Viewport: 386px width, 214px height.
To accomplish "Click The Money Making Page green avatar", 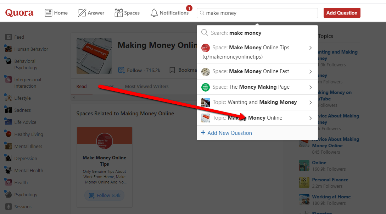I will pyautogui.click(x=206, y=87).
